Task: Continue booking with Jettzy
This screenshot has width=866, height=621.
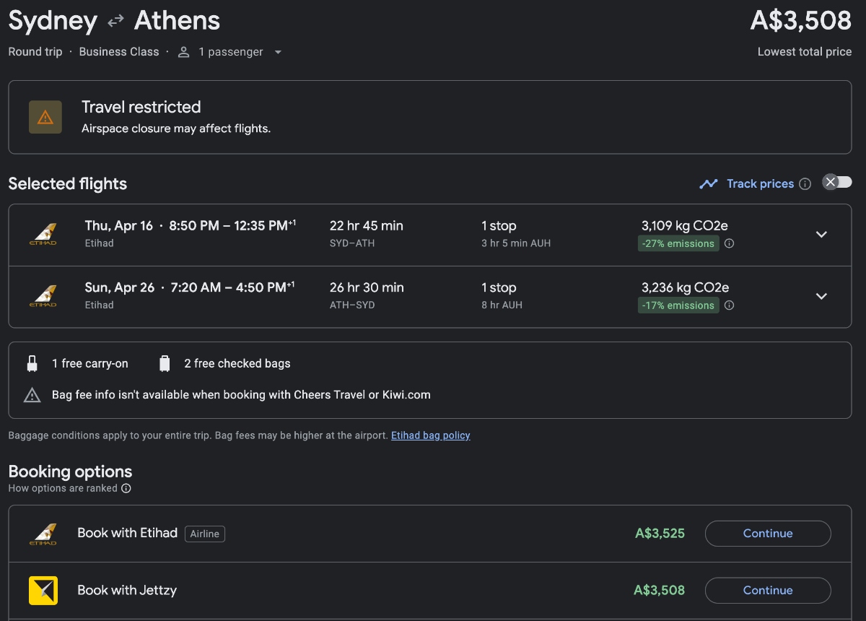Action: [x=767, y=590]
